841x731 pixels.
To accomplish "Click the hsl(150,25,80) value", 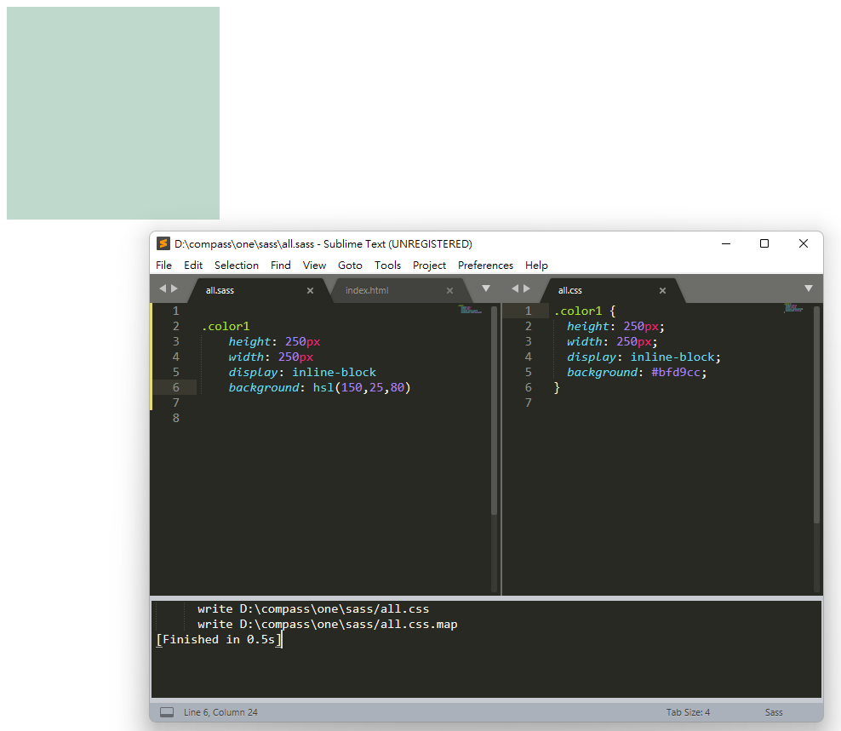I will (x=362, y=387).
